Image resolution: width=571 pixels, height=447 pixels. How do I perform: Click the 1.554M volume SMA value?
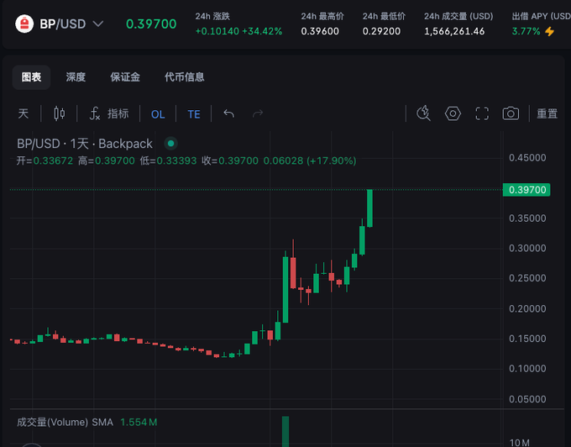tap(139, 423)
